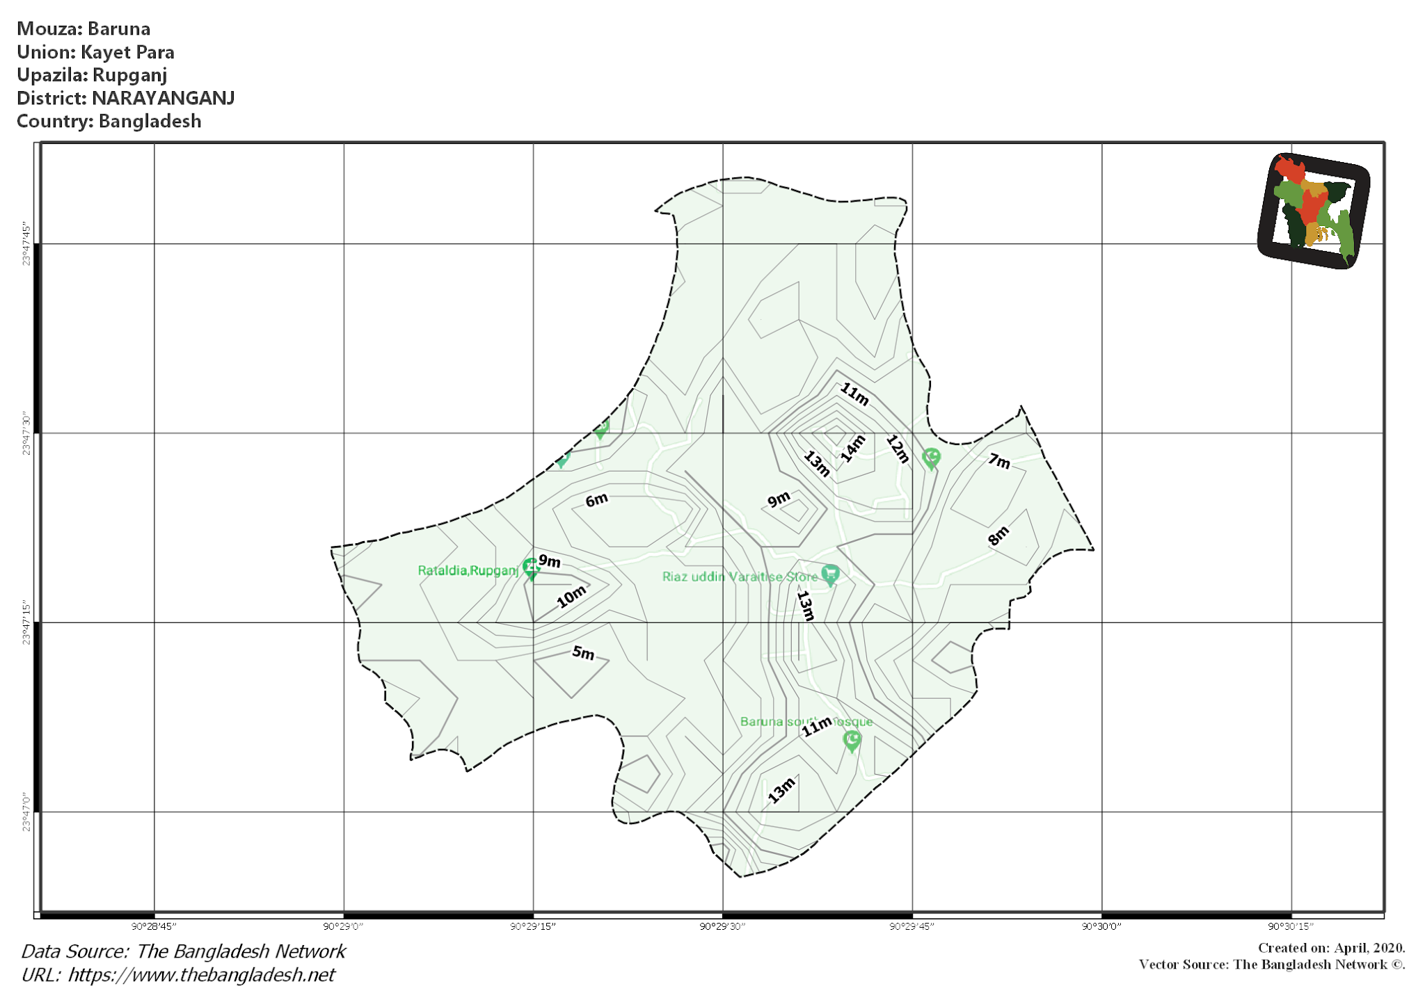Toggle the 9m contour label near the center
Viewport: 1425px width, 1007px height.
point(779,498)
